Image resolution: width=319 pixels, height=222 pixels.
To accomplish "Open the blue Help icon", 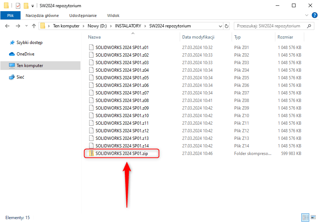I will click(315, 15).
